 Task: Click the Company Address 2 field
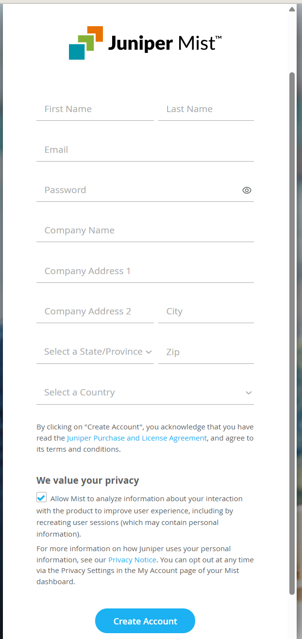click(95, 311)
